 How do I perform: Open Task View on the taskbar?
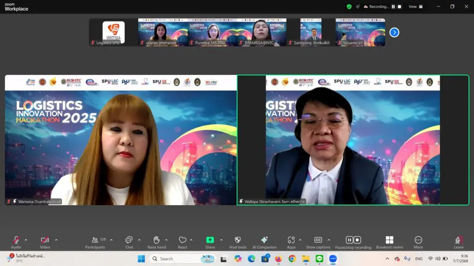pyautogui.click(x=224, y=259)
